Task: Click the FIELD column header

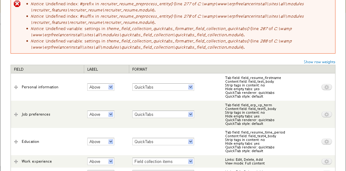Action: [x=19, y=69]
